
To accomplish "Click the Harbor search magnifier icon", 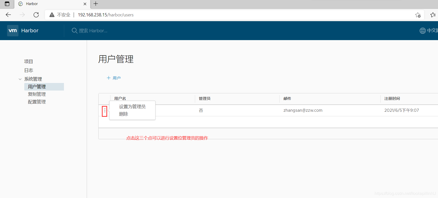I will (75, 31).
